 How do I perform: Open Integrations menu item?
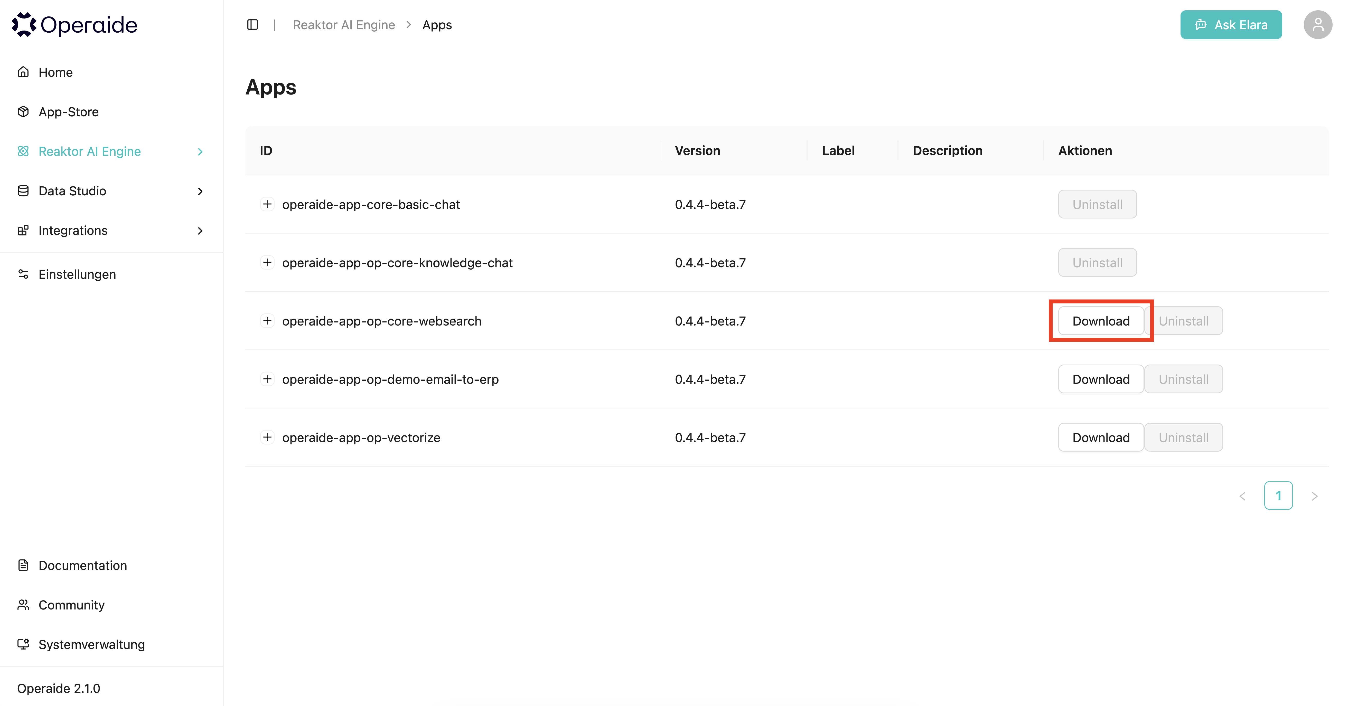(111, 231)
